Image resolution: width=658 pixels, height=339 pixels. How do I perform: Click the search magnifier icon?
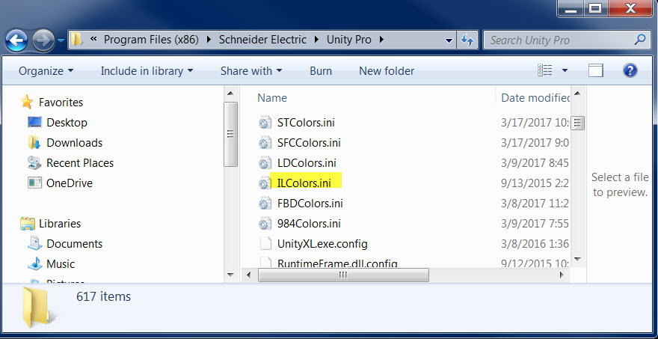(x=639, y=40)
